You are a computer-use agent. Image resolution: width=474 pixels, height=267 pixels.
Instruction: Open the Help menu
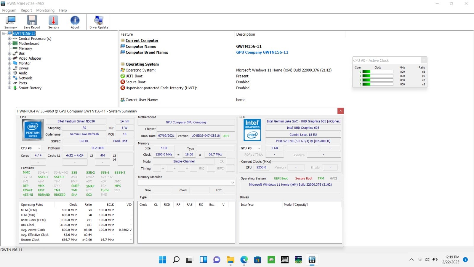click(x=63, y=10)
